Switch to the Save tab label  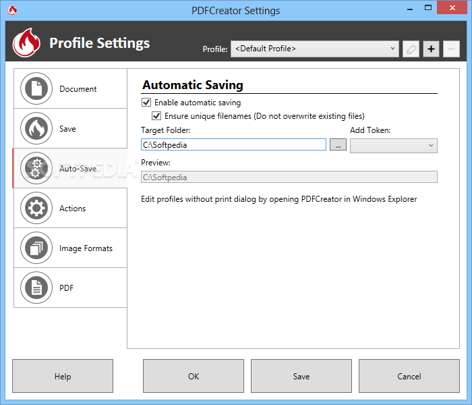(67, 129)
